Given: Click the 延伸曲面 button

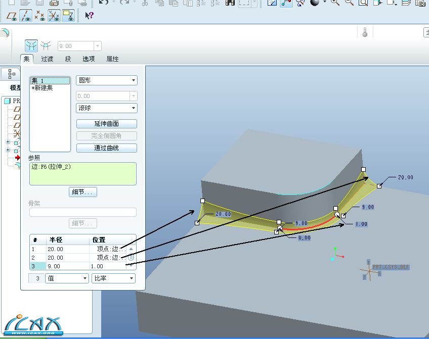Looking at the screenshot, I should click(x=107, y=124).
